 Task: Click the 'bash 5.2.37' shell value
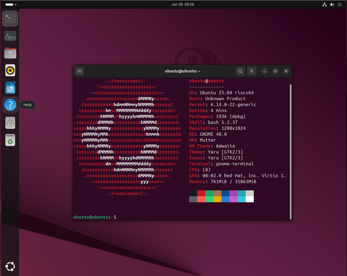223,122
